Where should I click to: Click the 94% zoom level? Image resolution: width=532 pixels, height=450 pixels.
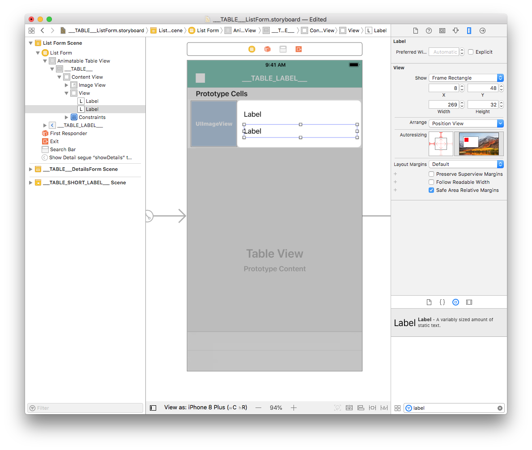click(276, 408)
